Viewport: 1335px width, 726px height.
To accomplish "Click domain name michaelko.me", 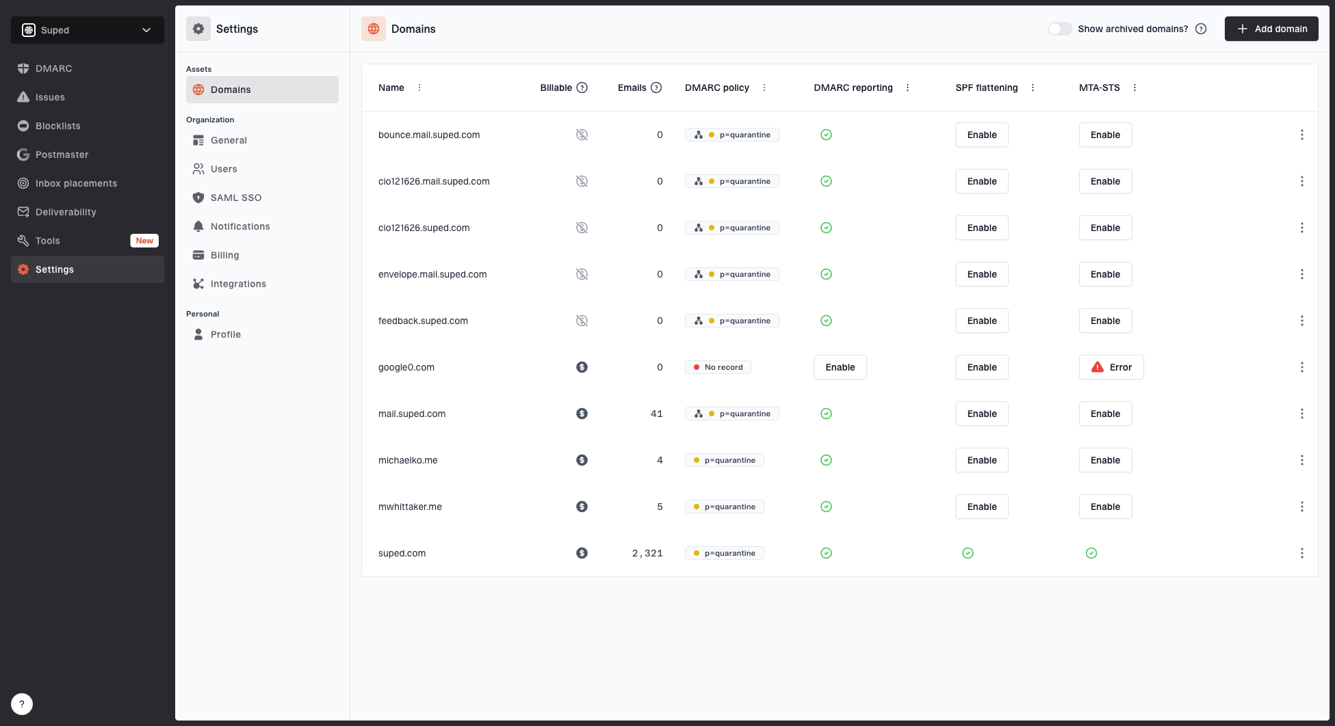I will 408,460.
